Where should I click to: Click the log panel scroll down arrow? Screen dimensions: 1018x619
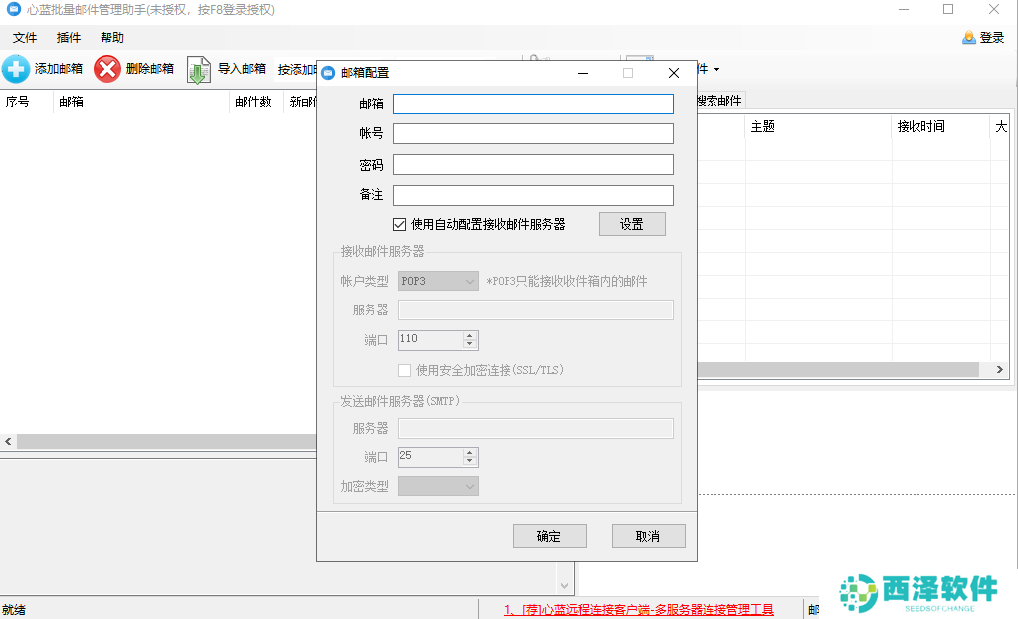click(x=564, y=586)
